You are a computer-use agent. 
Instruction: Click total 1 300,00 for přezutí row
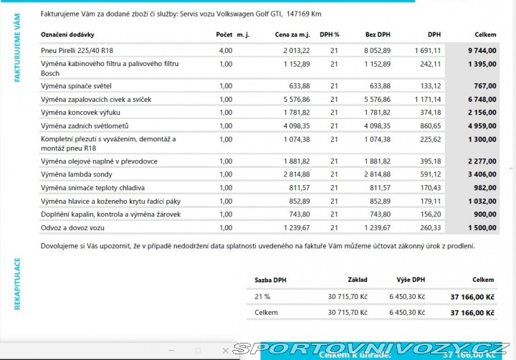[x=482, y=140]
